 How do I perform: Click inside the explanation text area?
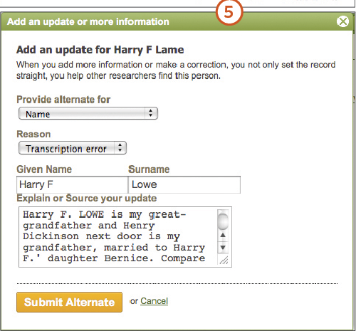[x=118, y=237]
